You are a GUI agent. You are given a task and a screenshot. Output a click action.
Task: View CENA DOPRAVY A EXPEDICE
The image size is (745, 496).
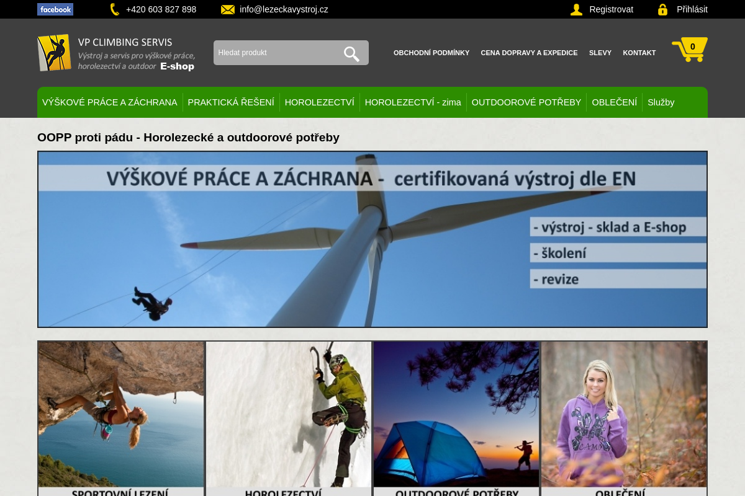coord(529,53)
